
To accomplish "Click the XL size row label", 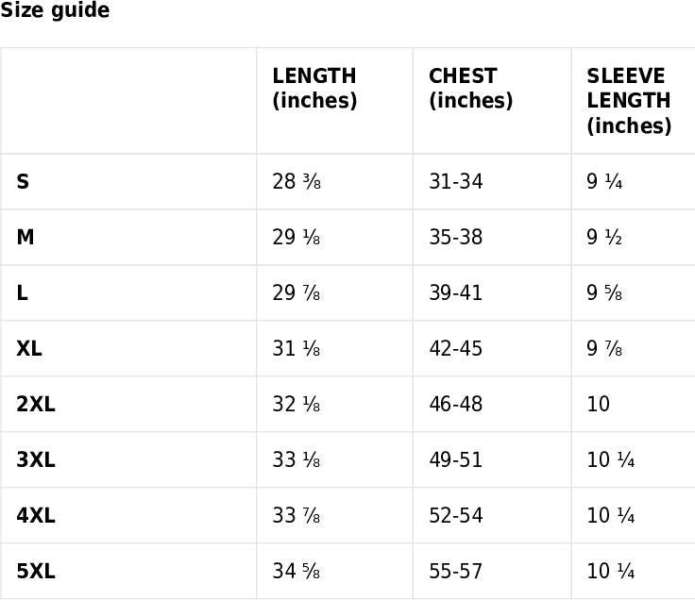I will point(29,349).
